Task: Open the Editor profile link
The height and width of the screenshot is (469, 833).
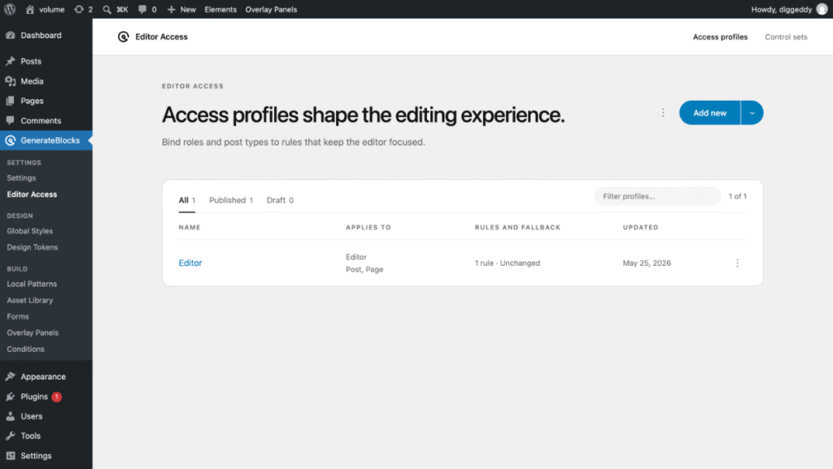Action: click(190, 263)
